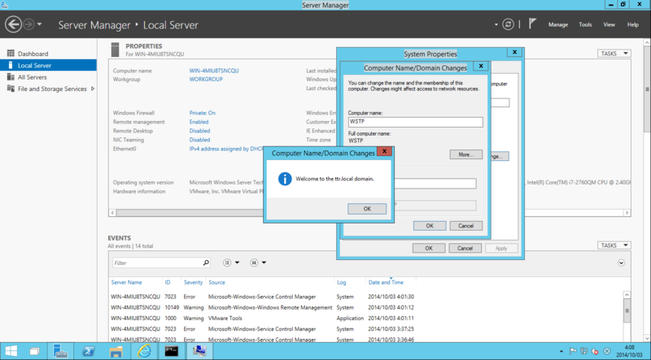
Task: Click the volume icon in system tray
Action: coord(595,351)
